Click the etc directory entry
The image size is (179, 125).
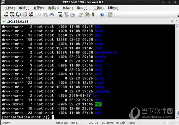pyautogui.click(x=98, y=40)
